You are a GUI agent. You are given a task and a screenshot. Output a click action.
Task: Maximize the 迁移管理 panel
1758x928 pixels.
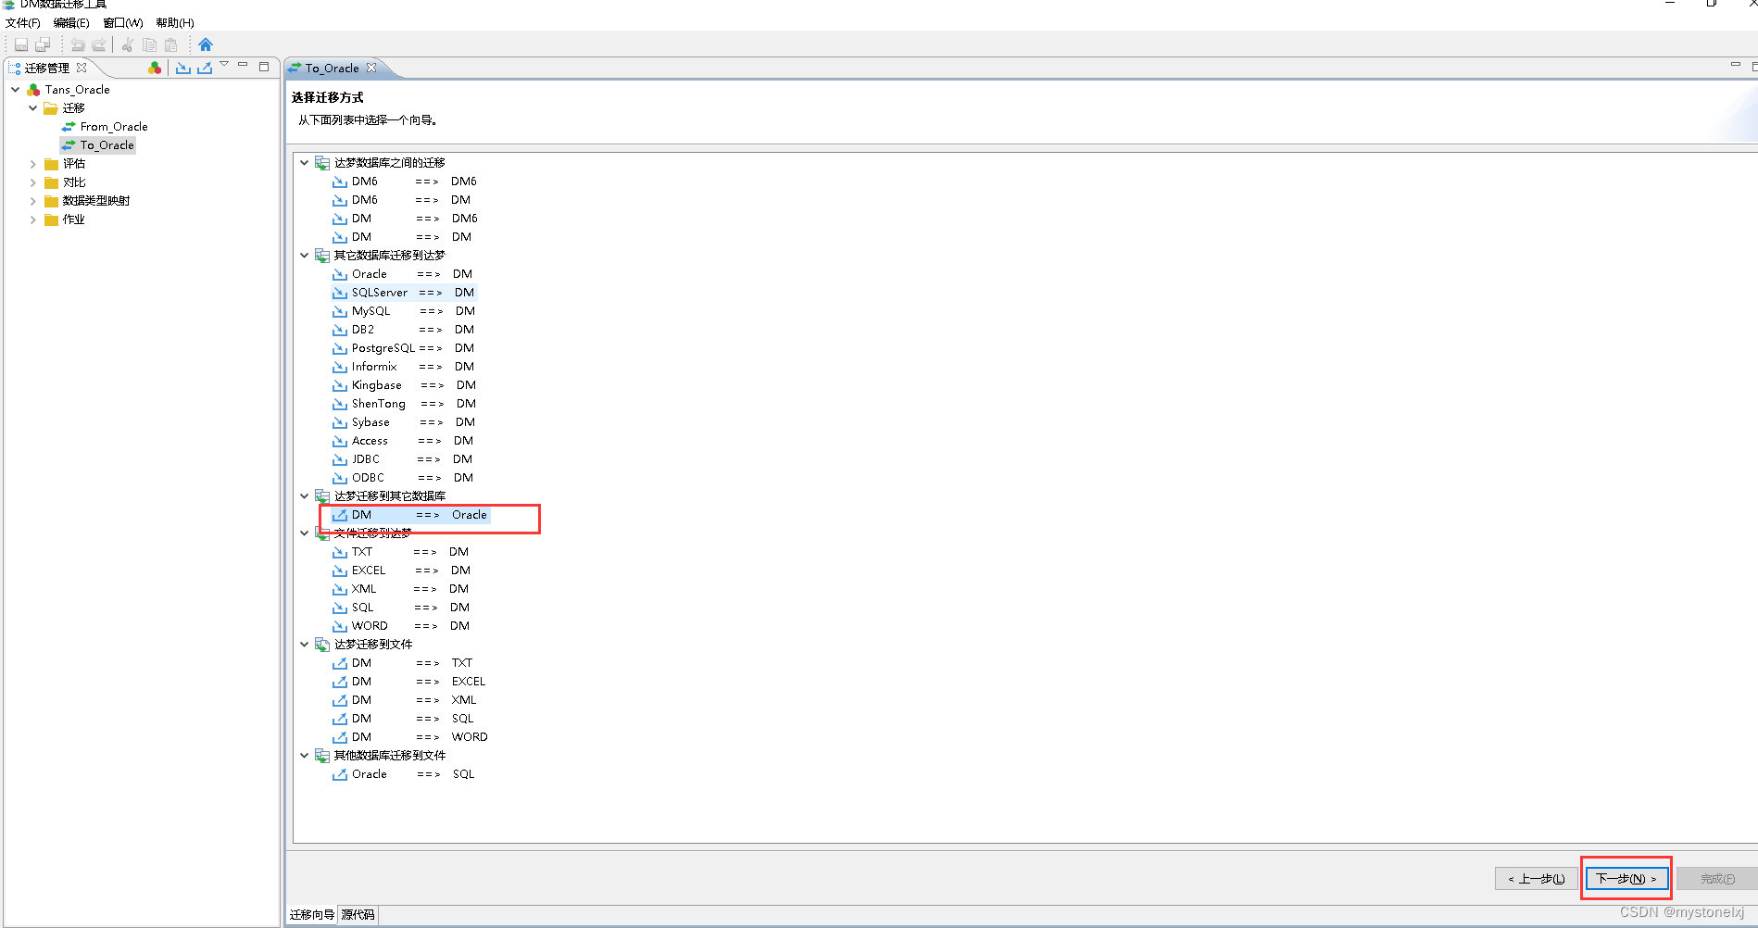264,67
